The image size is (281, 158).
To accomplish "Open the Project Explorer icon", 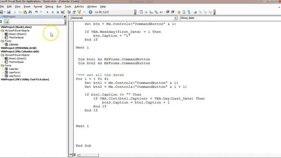I will [69, 12].
